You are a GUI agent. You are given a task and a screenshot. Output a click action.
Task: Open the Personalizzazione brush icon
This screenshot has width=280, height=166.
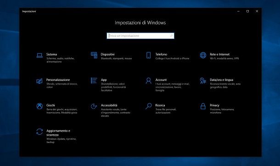(39, 81)
